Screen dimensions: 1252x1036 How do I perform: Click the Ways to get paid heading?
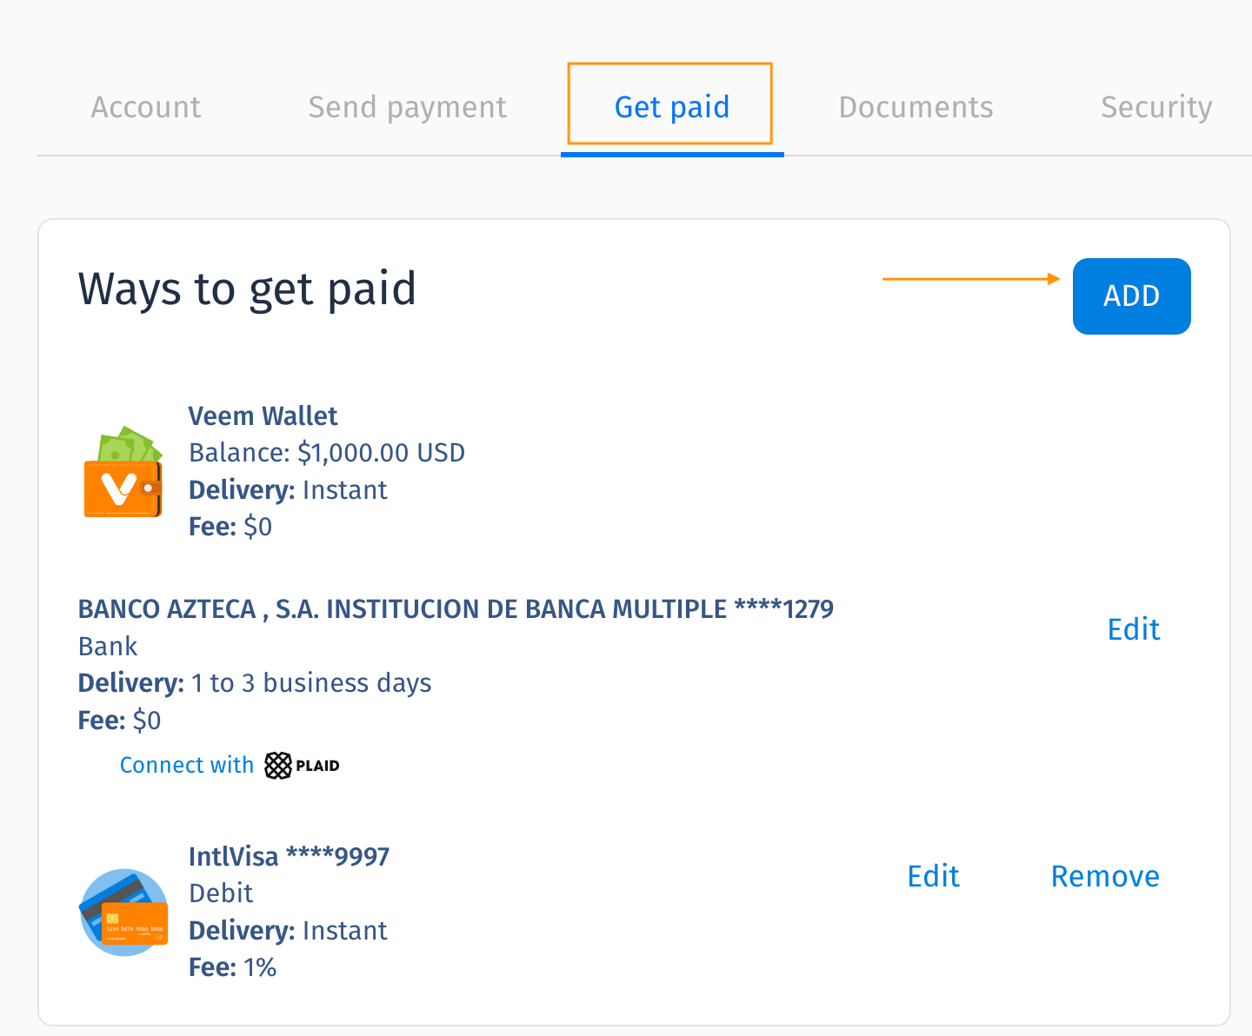coord(247,289)
